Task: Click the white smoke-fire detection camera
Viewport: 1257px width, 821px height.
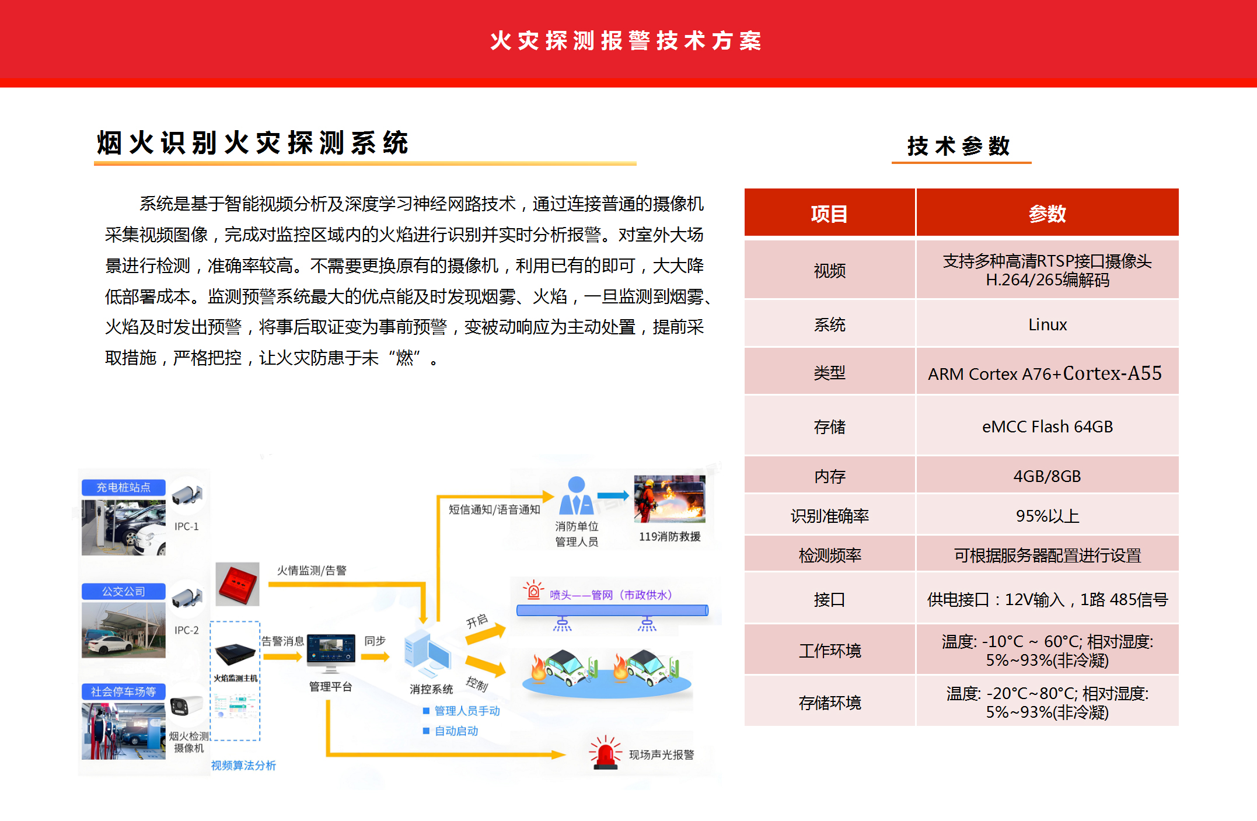Action: coord(187,705)
